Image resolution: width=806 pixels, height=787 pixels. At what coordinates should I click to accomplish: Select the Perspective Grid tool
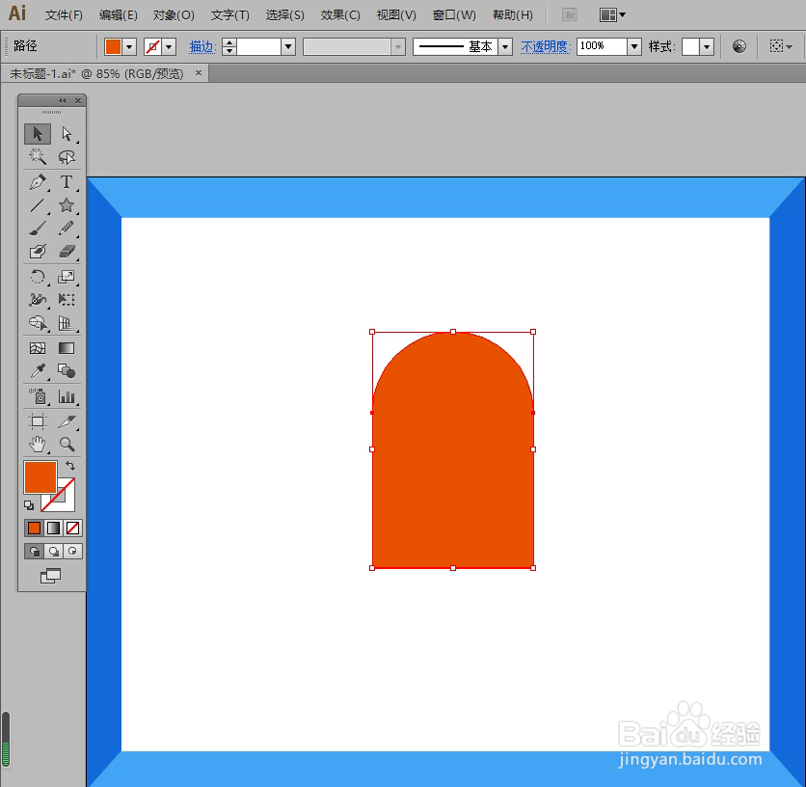pos(67,323)
